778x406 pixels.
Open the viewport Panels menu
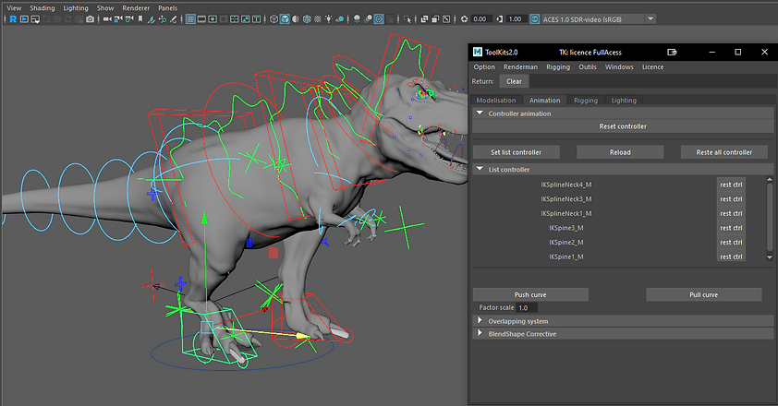tap(168, 8)
